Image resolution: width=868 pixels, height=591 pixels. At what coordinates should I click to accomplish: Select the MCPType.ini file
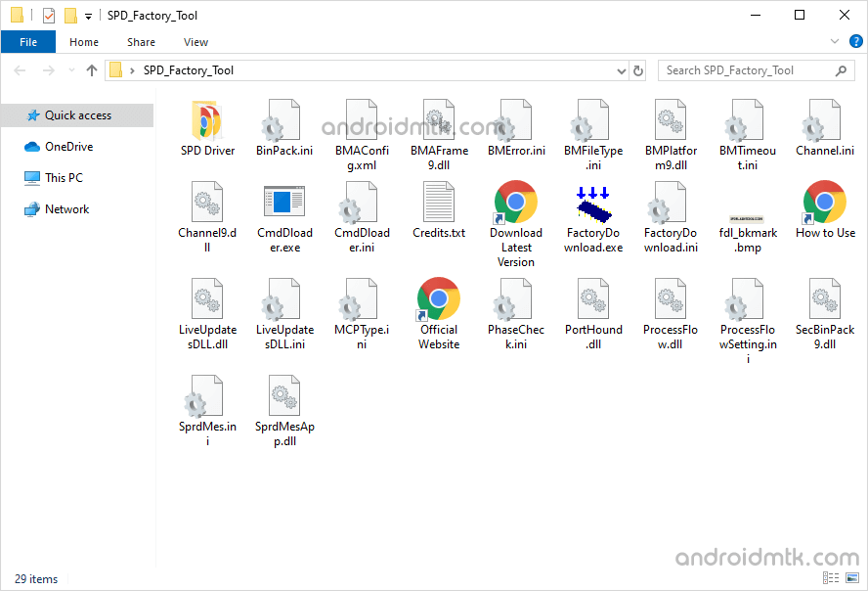[x=362, y=314]
